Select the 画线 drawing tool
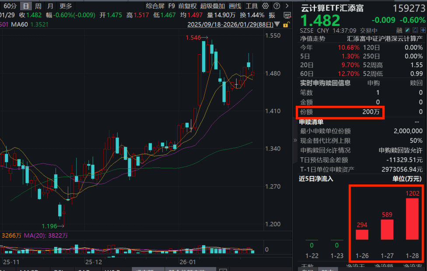 [x=235, y=6]
